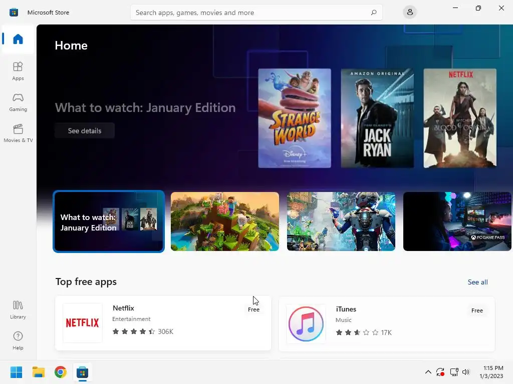Open See all top free apps
Image resolution: width=513 pixels, height=384 pixels.
[477, 282]
